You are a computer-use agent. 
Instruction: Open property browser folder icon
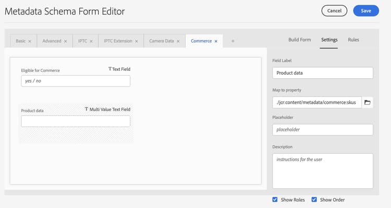(x=368, y=102)
